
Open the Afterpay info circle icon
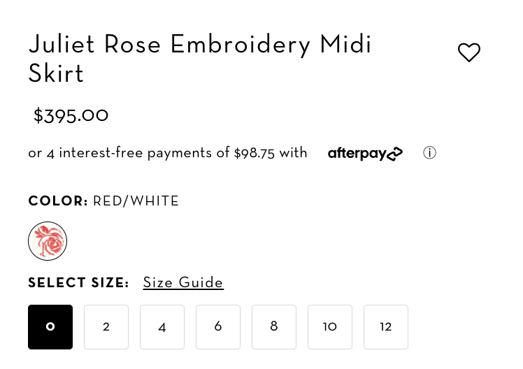429,153
